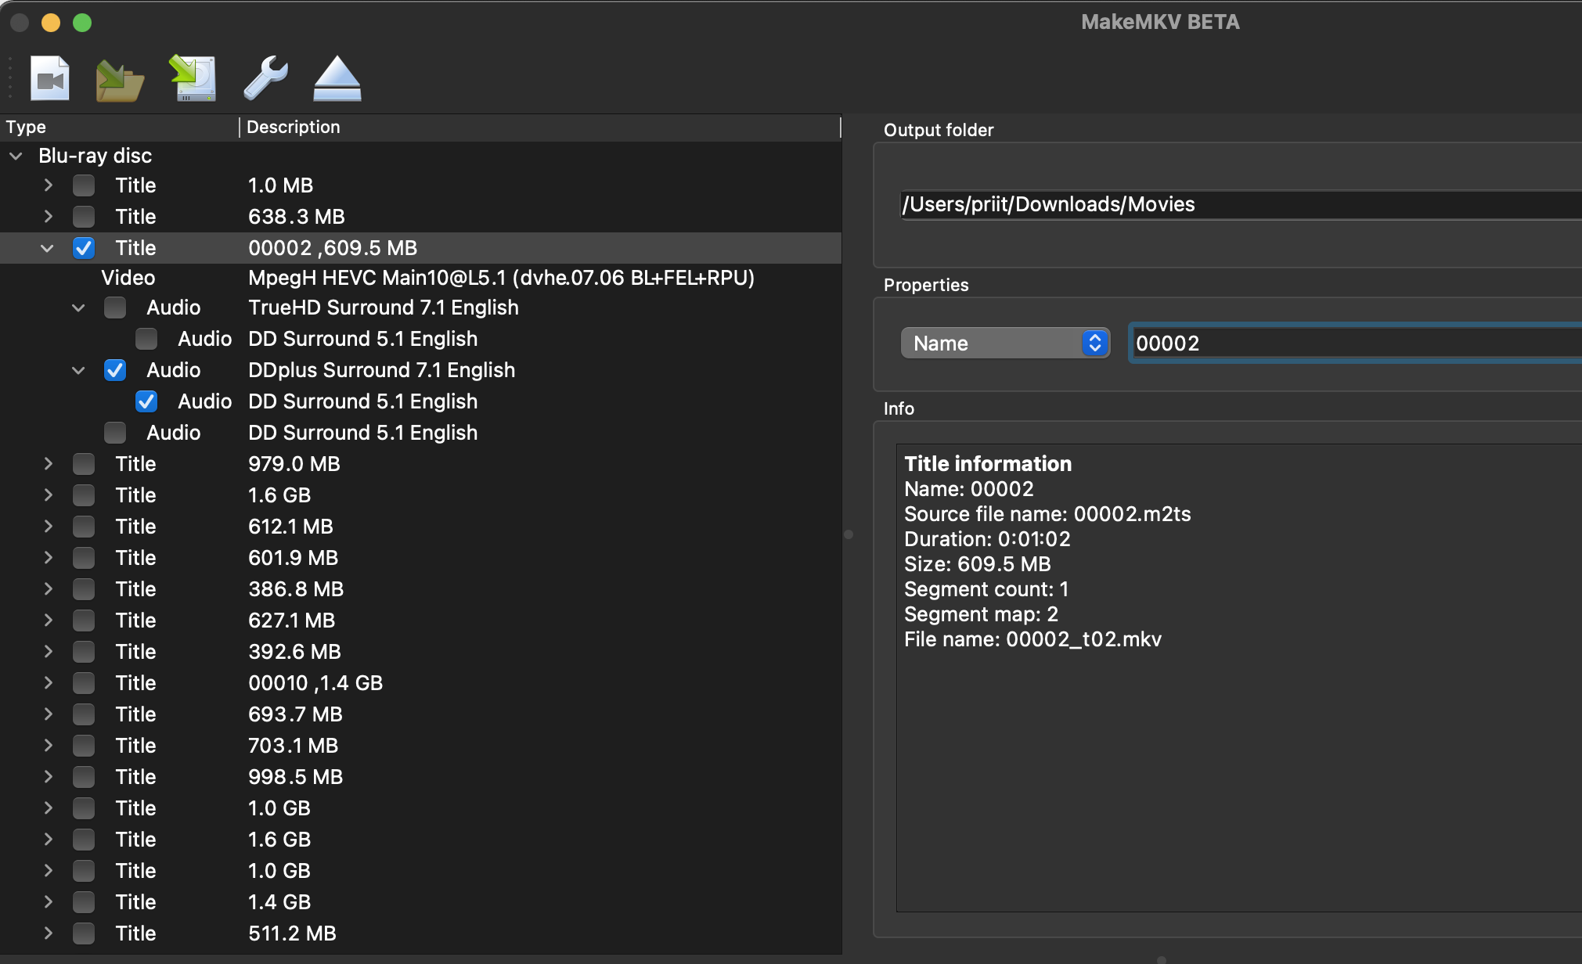
Task: Click the Type column header
Action: tap(119, 127)
